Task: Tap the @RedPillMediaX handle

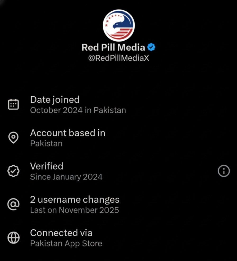Action: tap(118, 58)
